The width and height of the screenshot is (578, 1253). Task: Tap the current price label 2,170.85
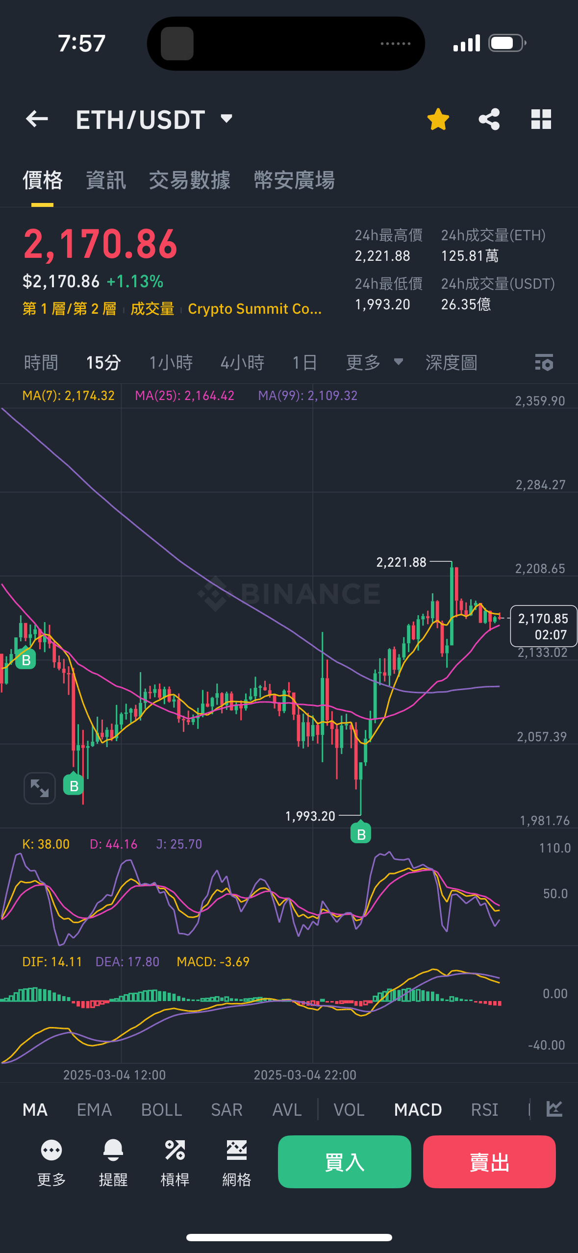[543, 626]
